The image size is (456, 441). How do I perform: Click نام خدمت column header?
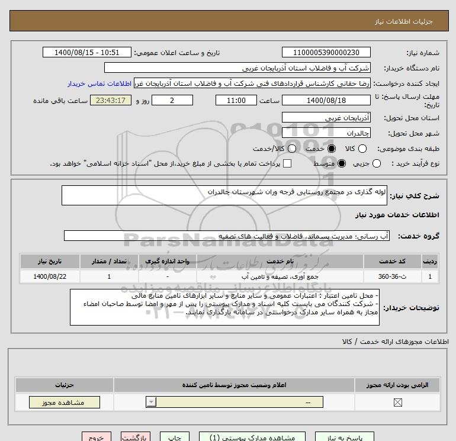[280, 261]
